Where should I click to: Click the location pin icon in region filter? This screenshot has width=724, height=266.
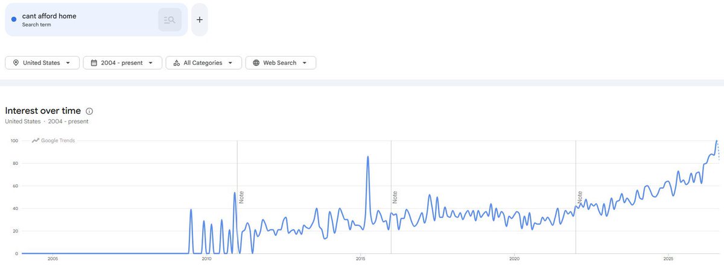tap(15, 63)
